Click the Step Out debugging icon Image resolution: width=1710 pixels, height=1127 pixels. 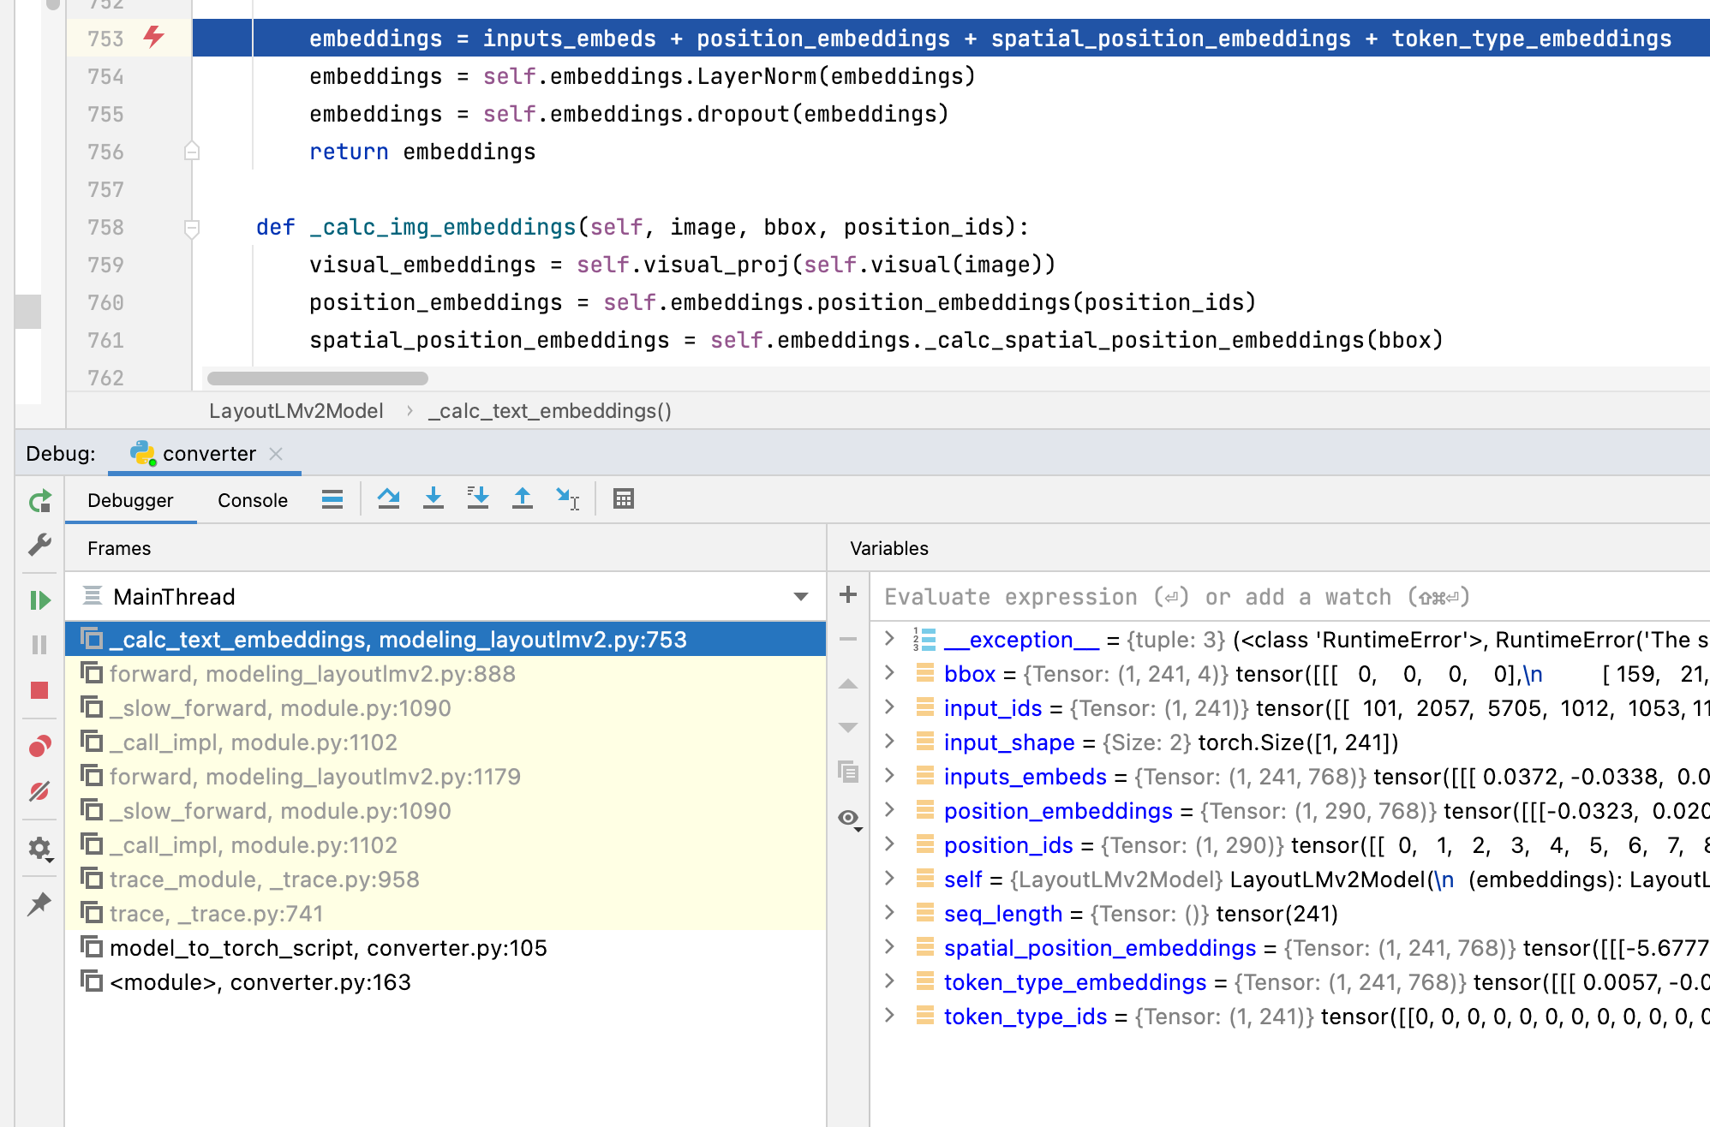523,498
